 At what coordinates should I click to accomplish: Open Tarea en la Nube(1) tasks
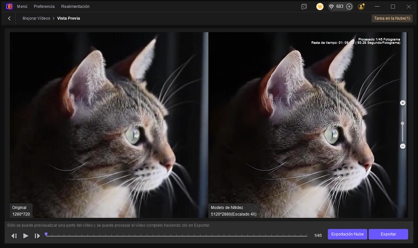pyautogui.click(x=392, y=18)
